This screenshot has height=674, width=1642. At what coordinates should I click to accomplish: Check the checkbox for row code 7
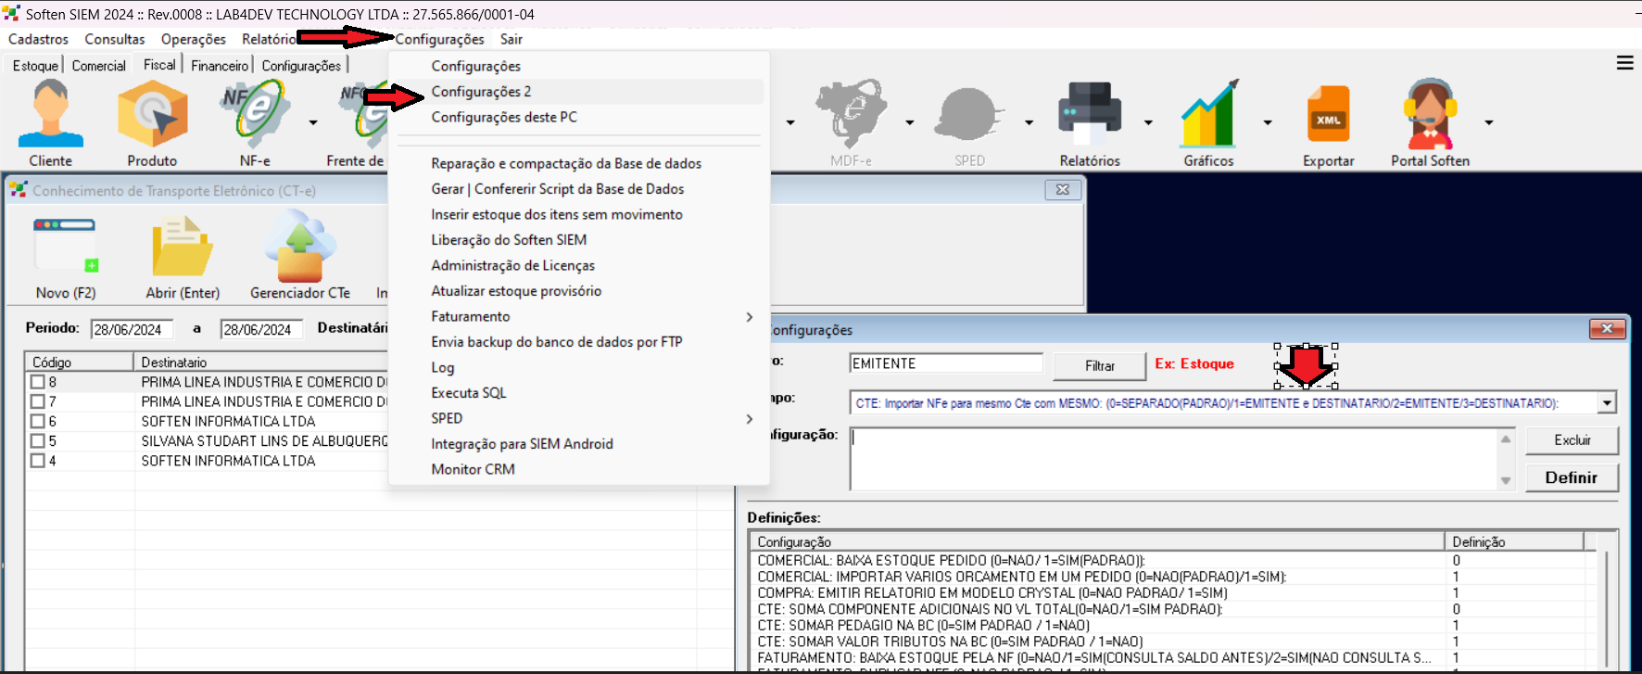click(x=38, y=401)
